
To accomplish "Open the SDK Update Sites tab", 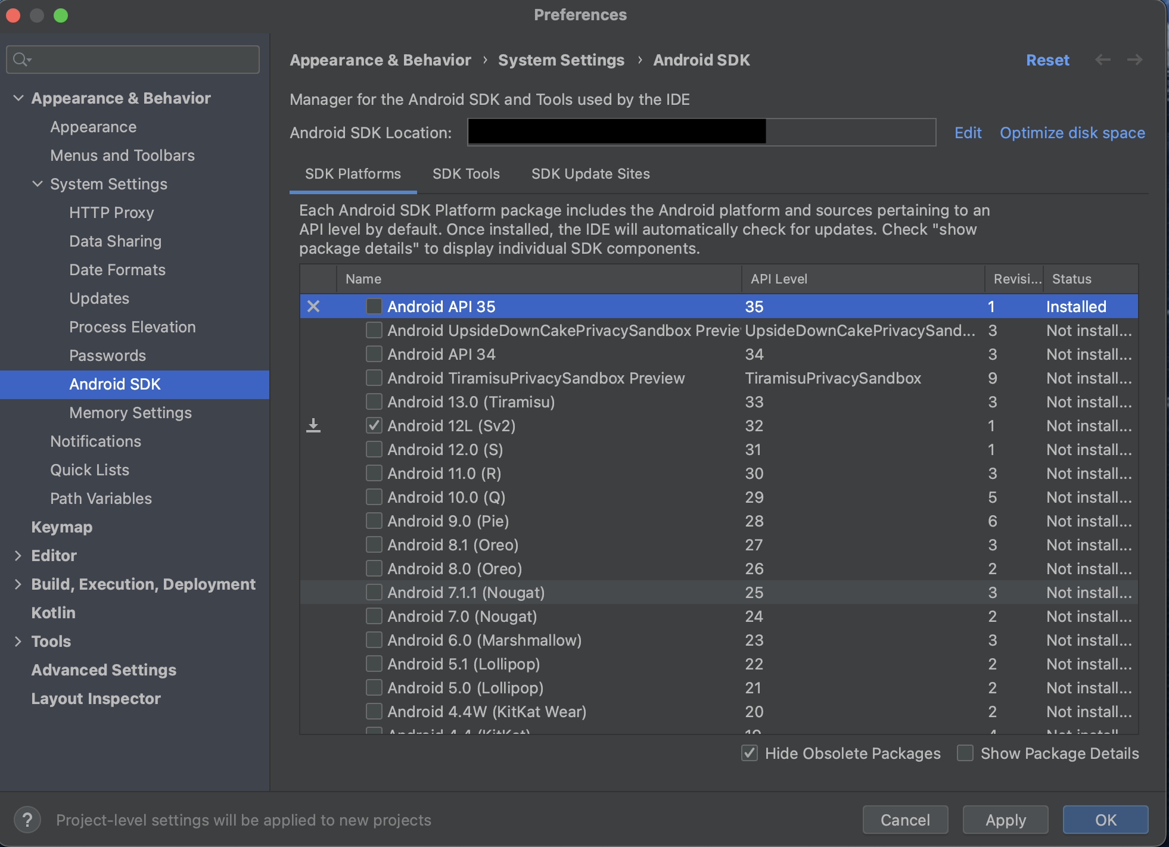I will (x=590, y=174).
